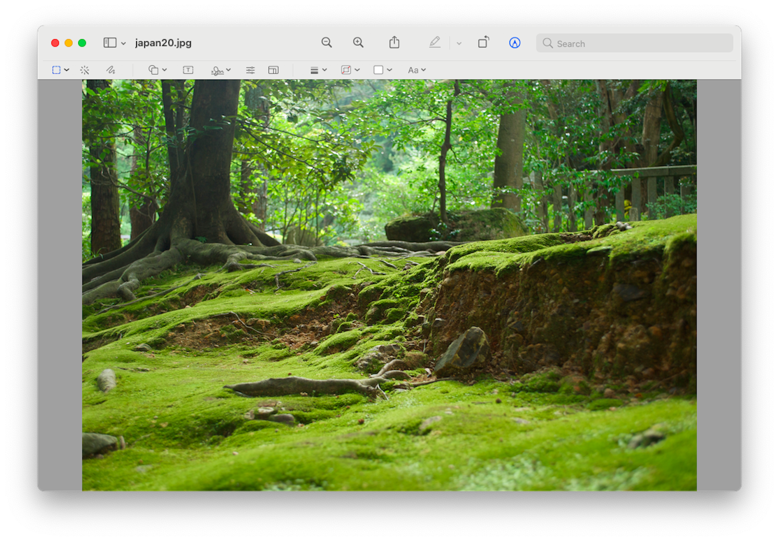Zoom out of japan20.jpg
This screenshot has width=779, height=541.
tap(326, 43)
